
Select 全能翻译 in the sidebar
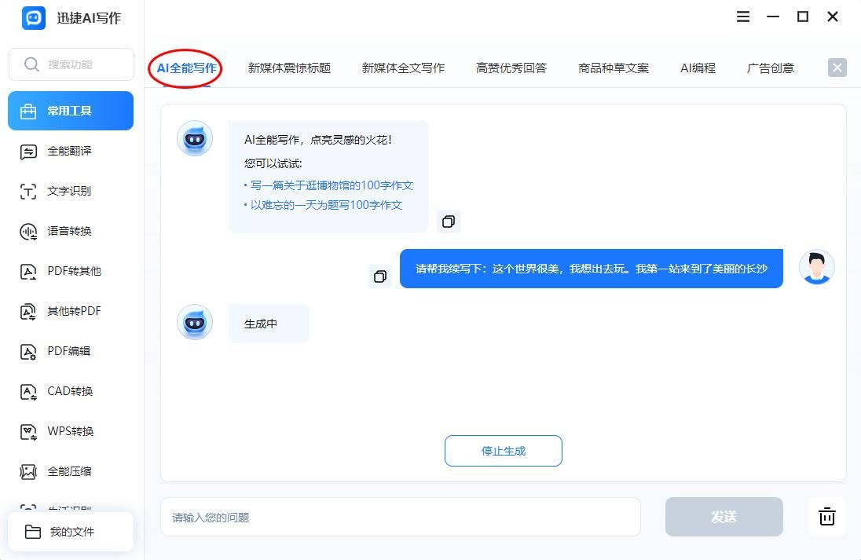click(71, 152)
